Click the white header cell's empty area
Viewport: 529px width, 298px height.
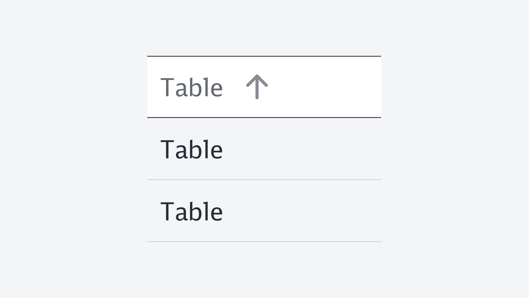tap(325, 87)
